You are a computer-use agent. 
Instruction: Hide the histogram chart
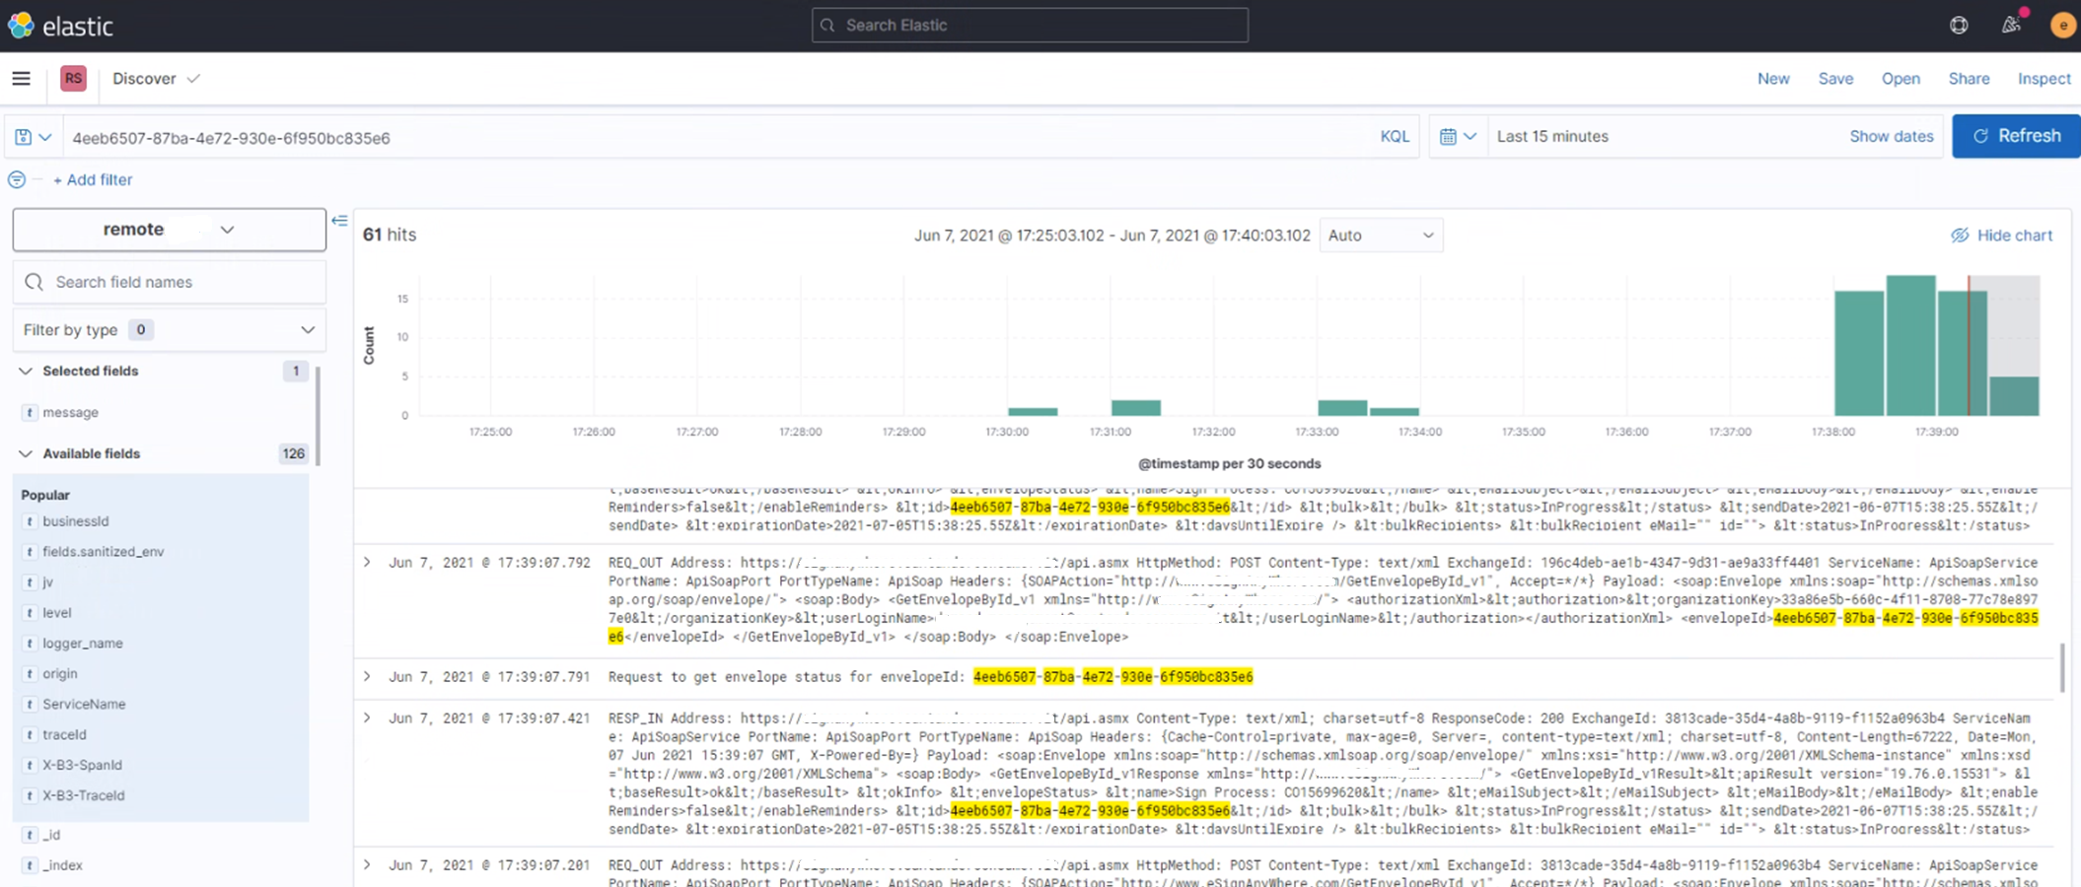2001,236
